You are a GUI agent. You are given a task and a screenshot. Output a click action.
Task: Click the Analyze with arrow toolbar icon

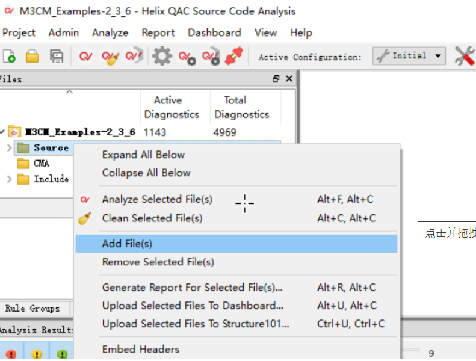pos(134,55)
